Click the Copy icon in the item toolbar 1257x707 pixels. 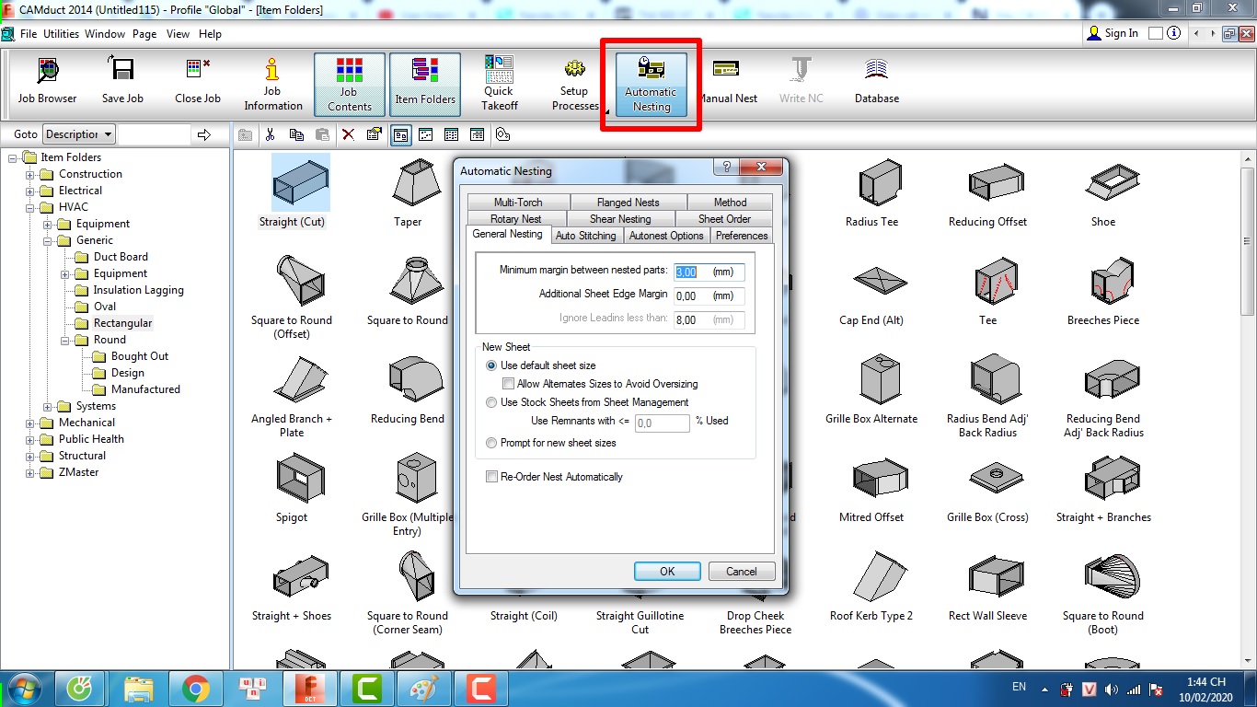296,134
